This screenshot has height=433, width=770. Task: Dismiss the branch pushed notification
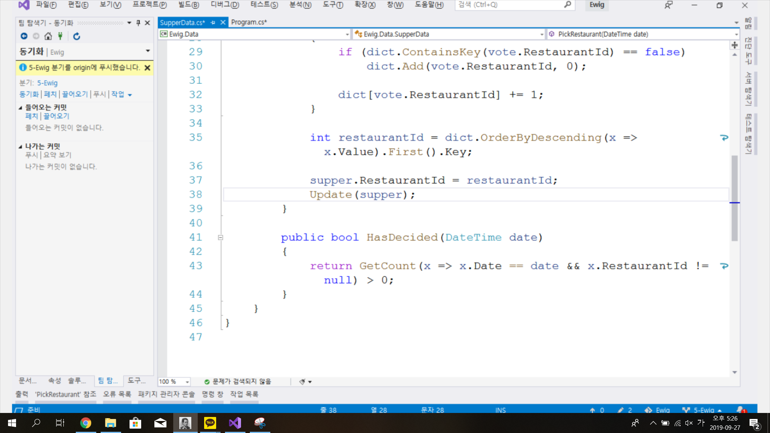tap(147, 68)
